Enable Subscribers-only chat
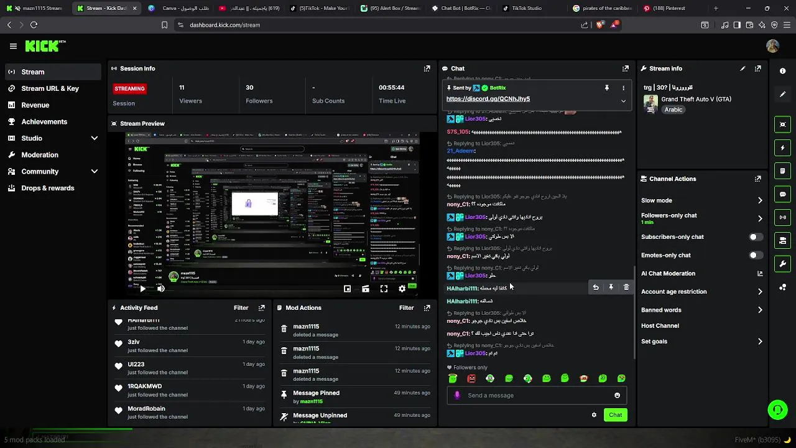 pos(756,237)
